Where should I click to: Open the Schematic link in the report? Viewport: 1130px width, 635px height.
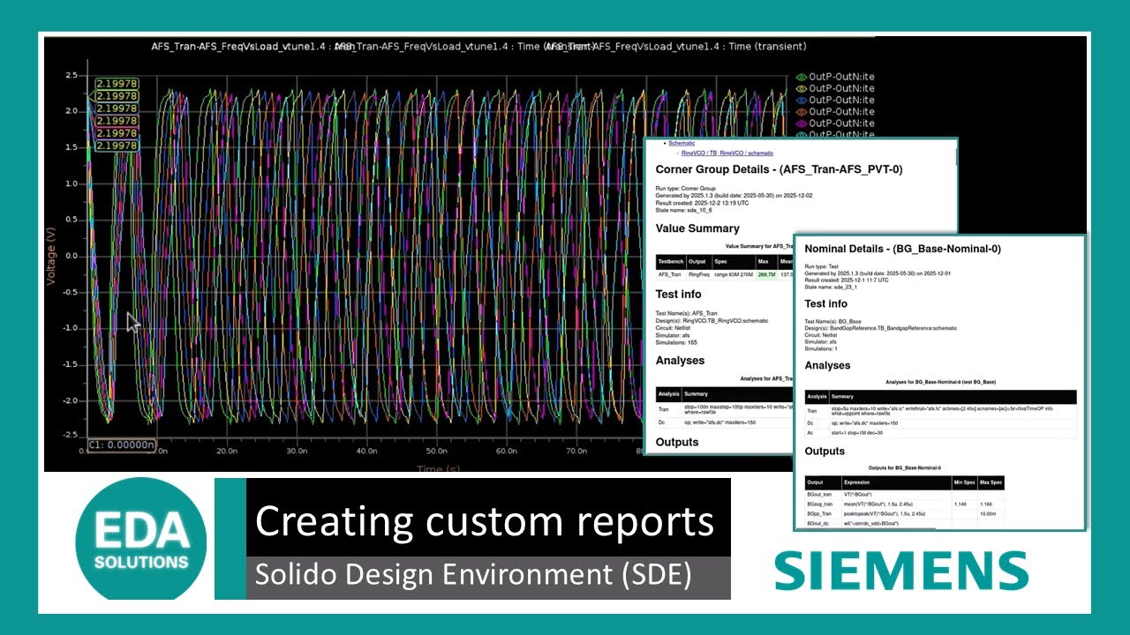pyautogui.click(x=681, y=143)
